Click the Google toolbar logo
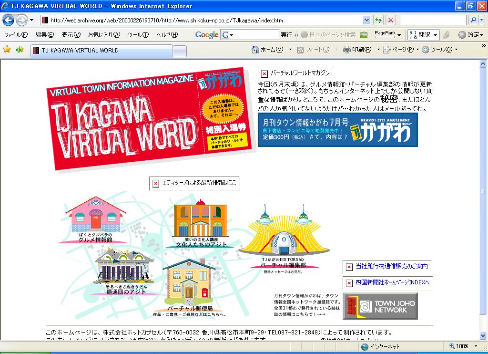The width and height of the screenshot is (488, 354). click(x=207, y=35)
